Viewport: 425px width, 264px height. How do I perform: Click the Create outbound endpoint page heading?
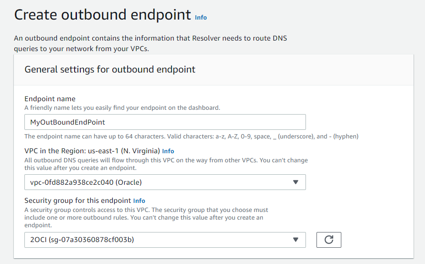tap(103, 15)
